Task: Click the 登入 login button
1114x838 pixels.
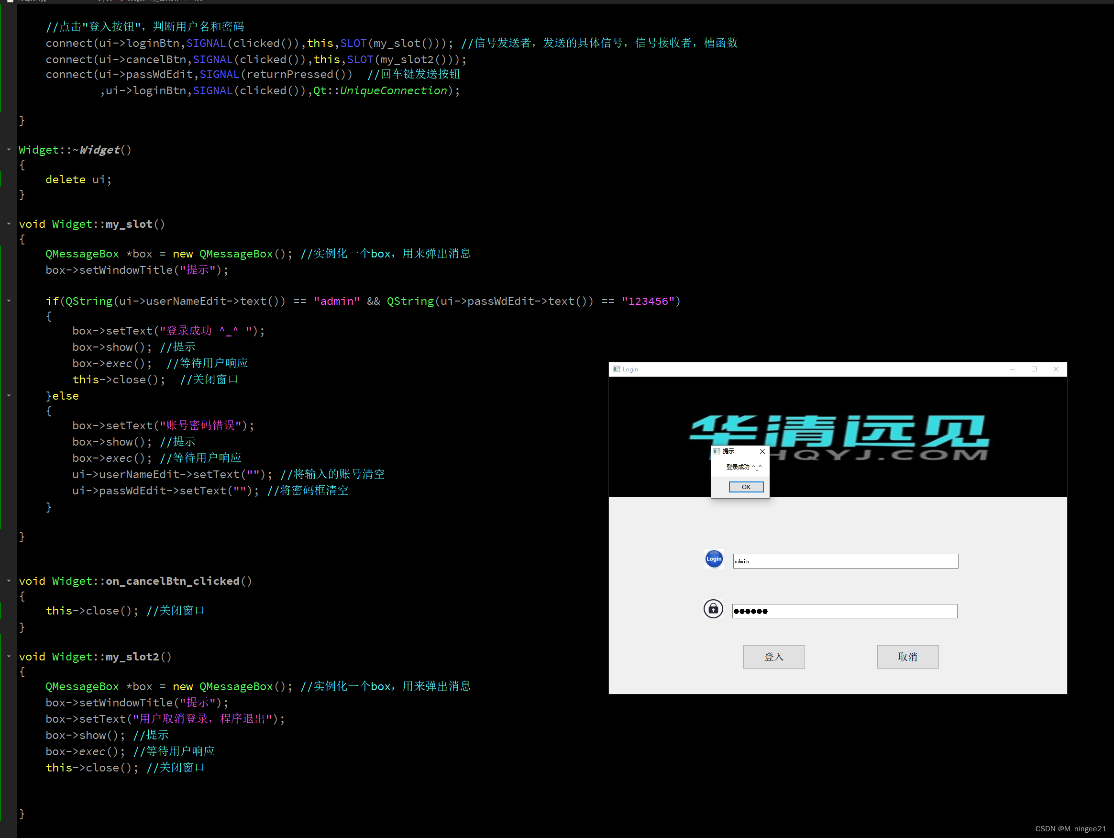Action: (x=773, y=657)
